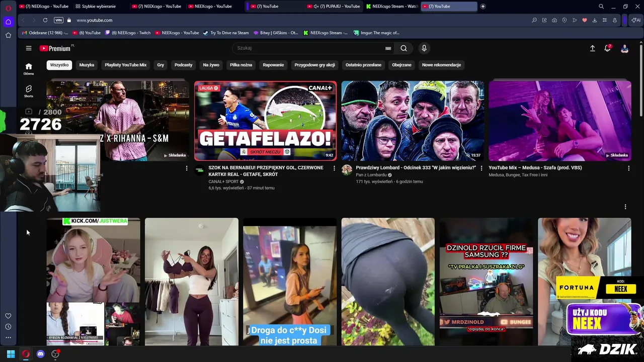Select the Na żywo filter chip
Viewport: 644px width, 362px height.
211,65
